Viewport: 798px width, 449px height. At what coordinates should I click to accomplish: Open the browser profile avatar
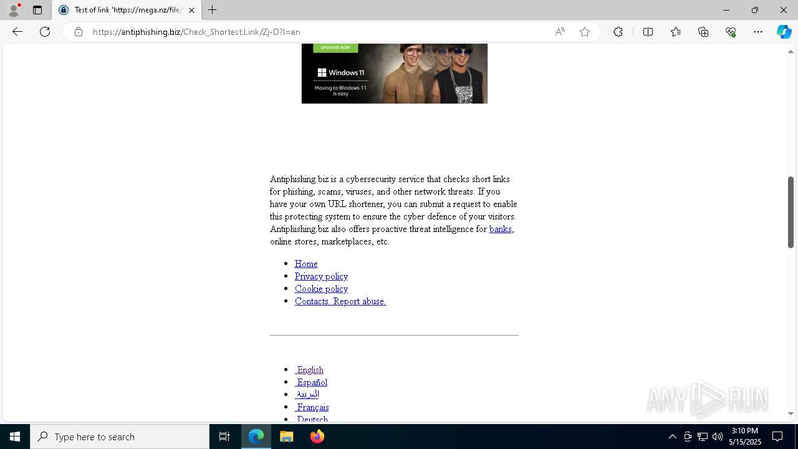(x=14, y=10)
